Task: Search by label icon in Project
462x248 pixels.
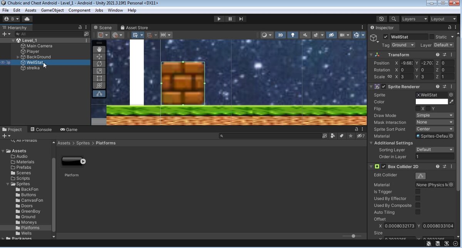Action: pyautogui.click(x=341, y=136)
